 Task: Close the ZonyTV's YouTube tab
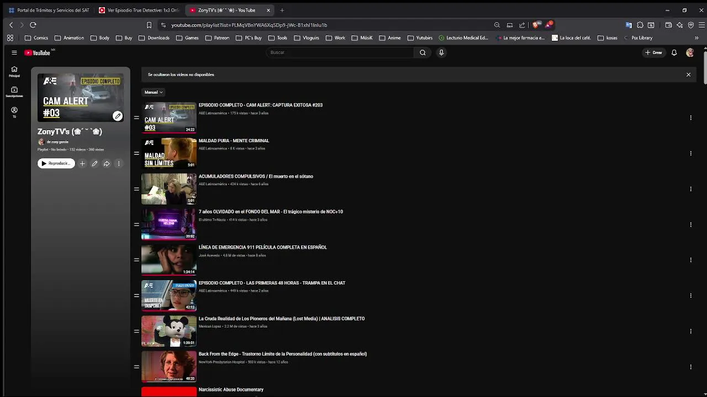pyautogui.click(x=268, y=10)
